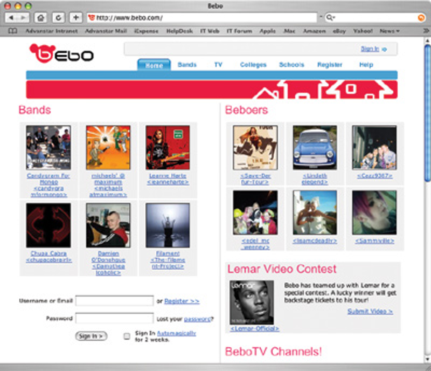Open the Cezz9387 profile thumbnail
This screenshot has height=371, width=431.
(x=374, y=147)
